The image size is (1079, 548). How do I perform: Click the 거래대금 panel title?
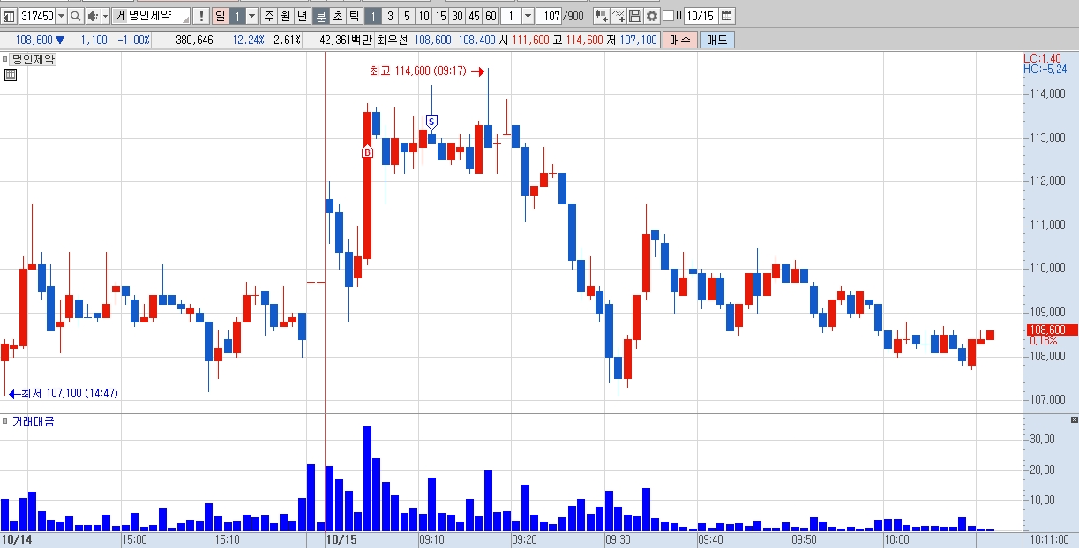33,422
